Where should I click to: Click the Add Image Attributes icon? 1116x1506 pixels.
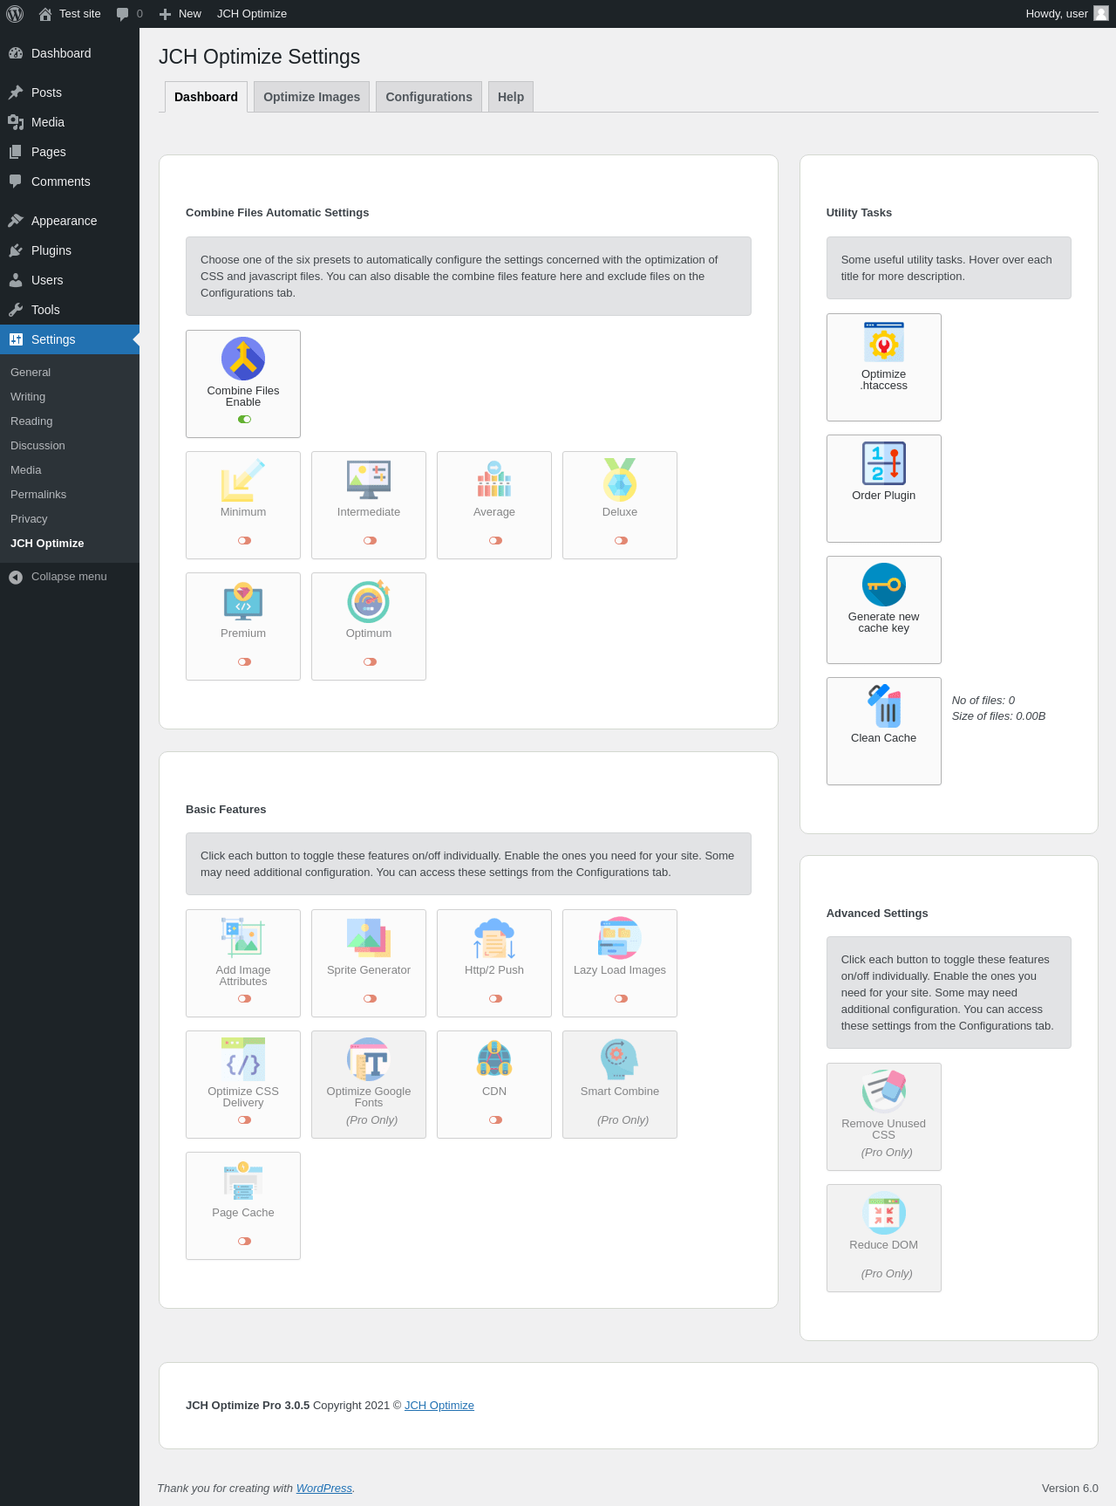tap(243, 938)
